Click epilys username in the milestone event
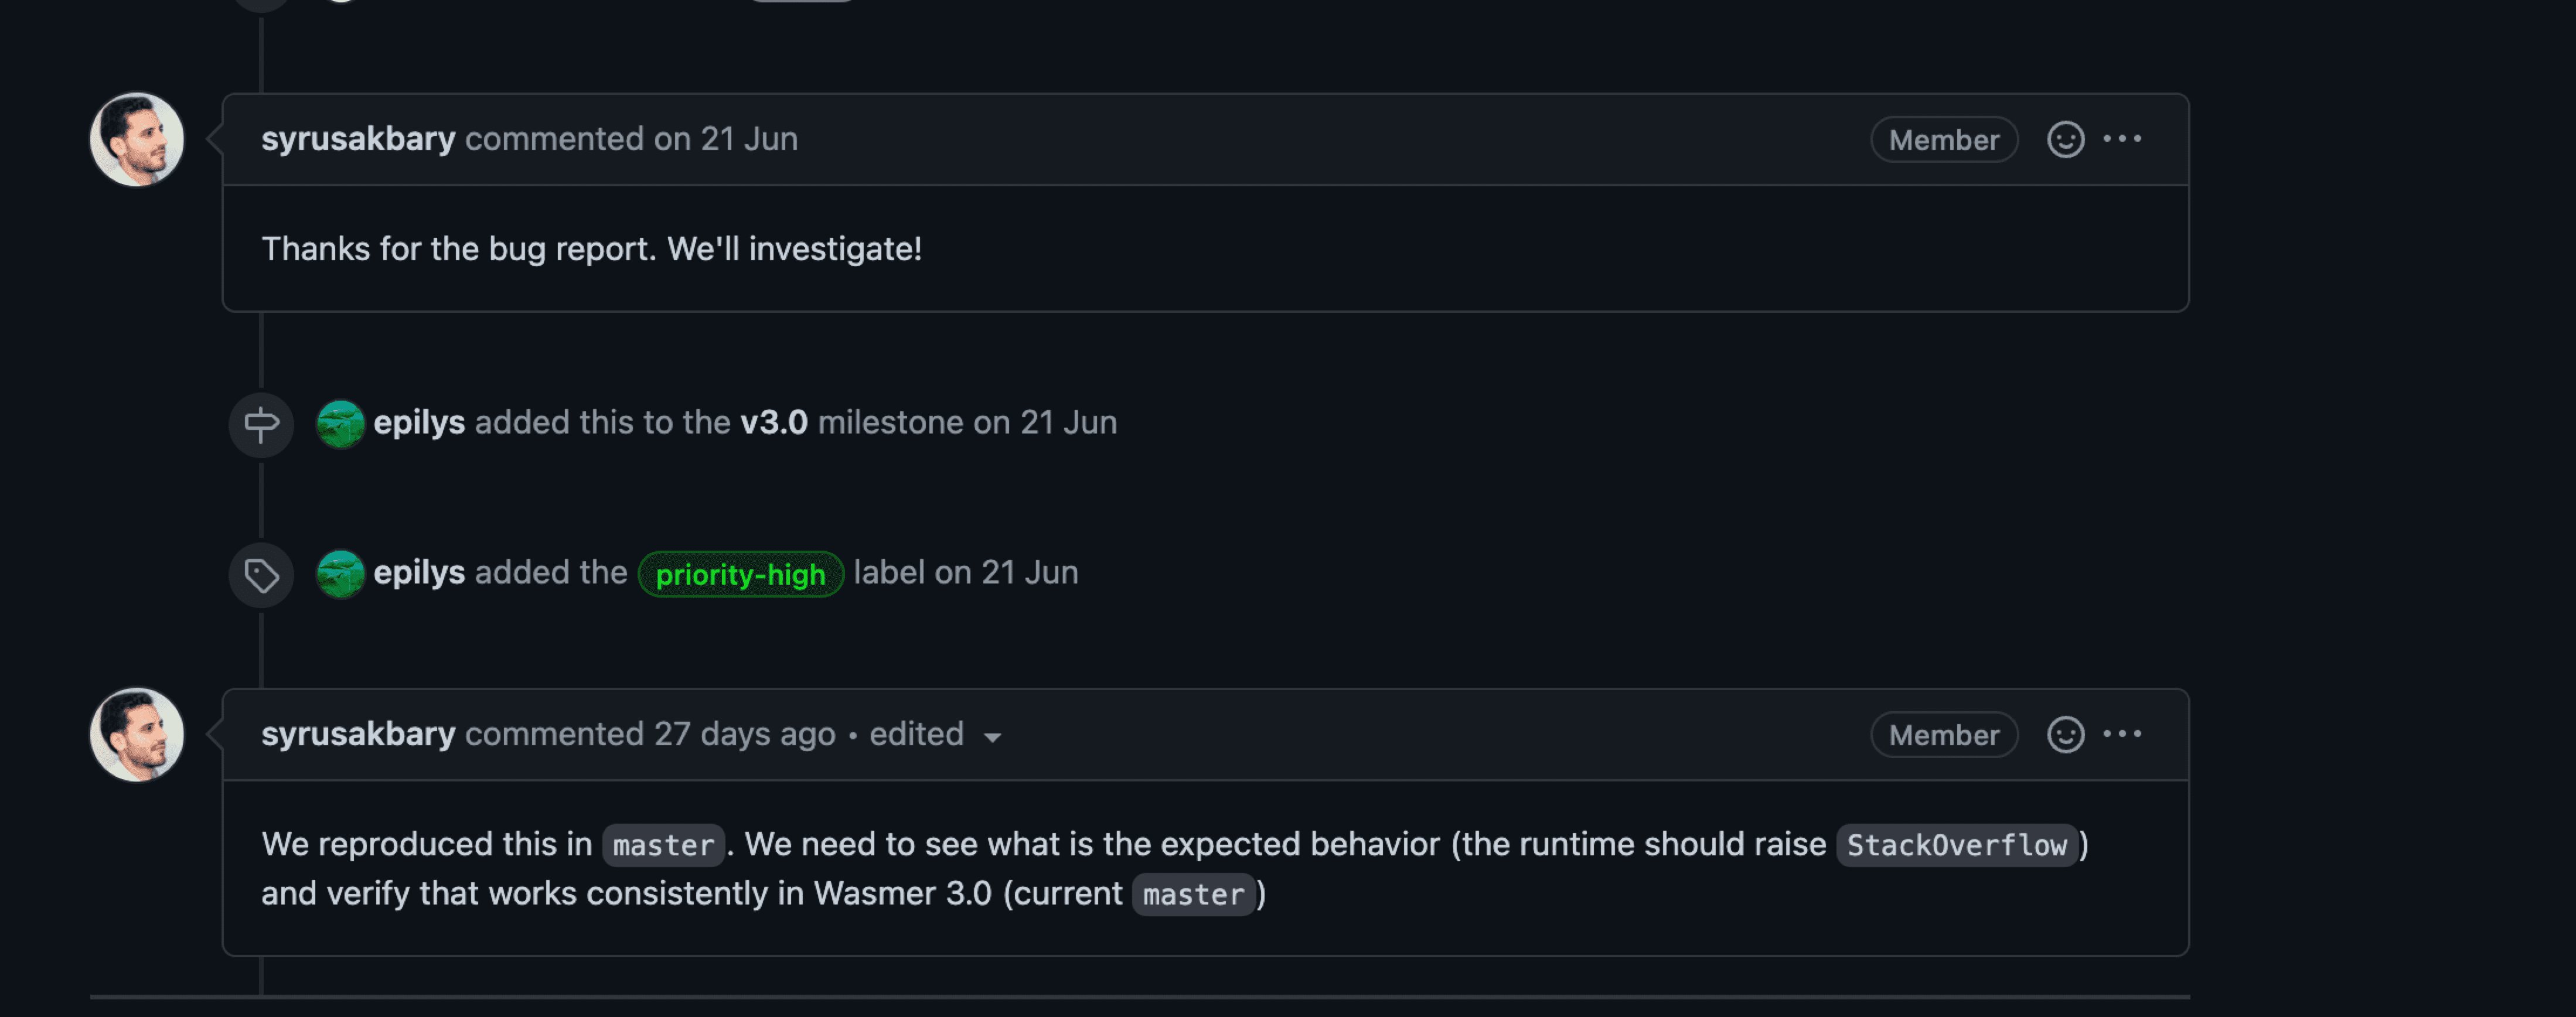2576x1017 pixels. 419,423
